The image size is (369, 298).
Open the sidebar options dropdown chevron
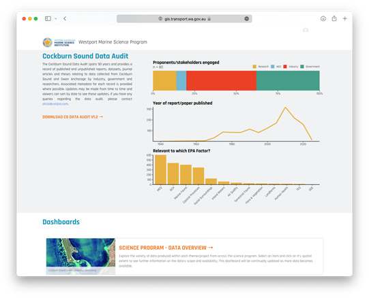click(56, 18)
